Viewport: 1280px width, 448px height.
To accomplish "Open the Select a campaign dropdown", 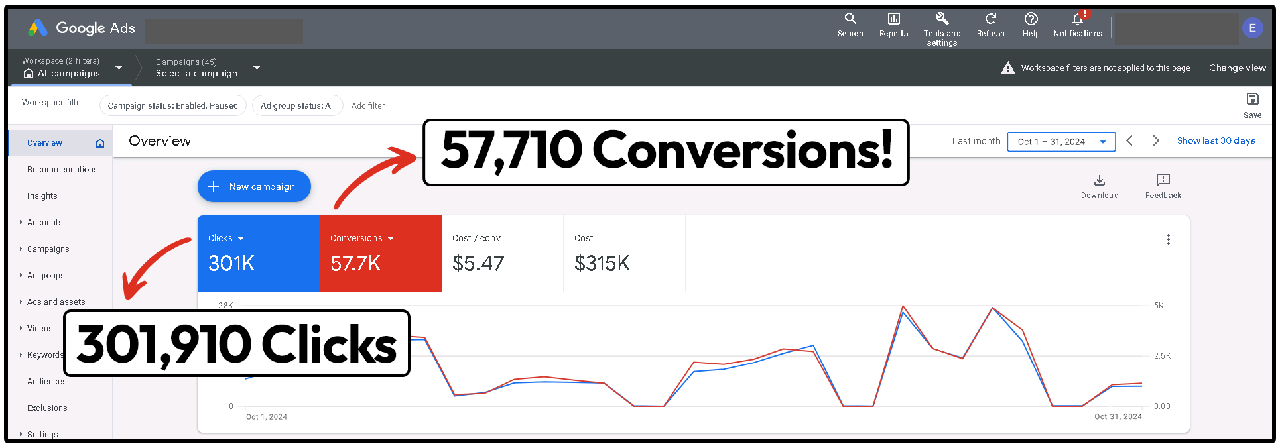I will pyautogui.click(x=257, y=68).
